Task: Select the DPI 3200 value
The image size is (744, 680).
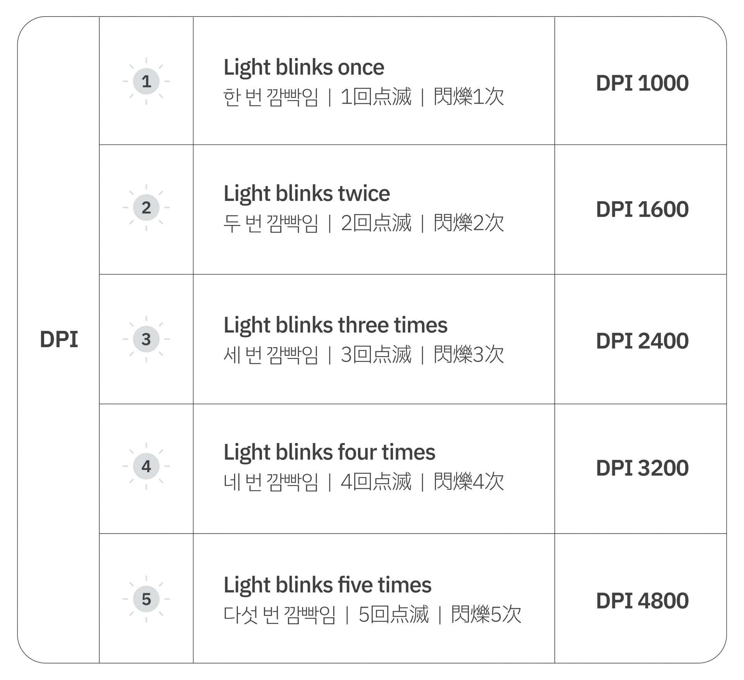Action: pyautogui.click(x=642, y=468)
